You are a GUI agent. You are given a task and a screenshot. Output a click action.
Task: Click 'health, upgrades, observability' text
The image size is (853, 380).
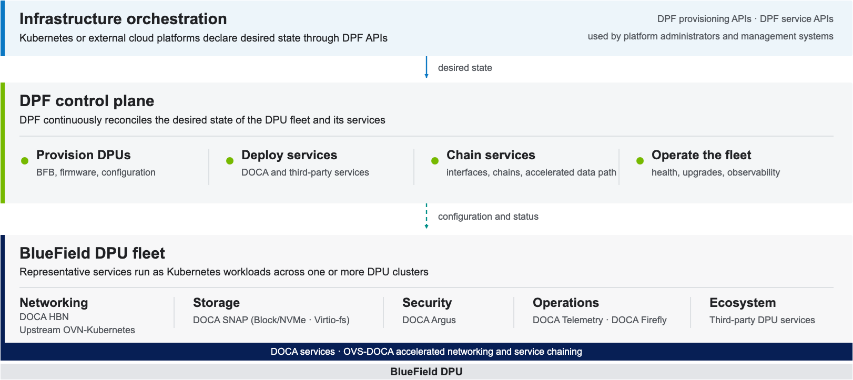[x=716, y=172]
